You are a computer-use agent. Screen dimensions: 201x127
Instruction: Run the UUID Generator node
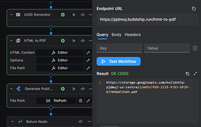point(74,15)
